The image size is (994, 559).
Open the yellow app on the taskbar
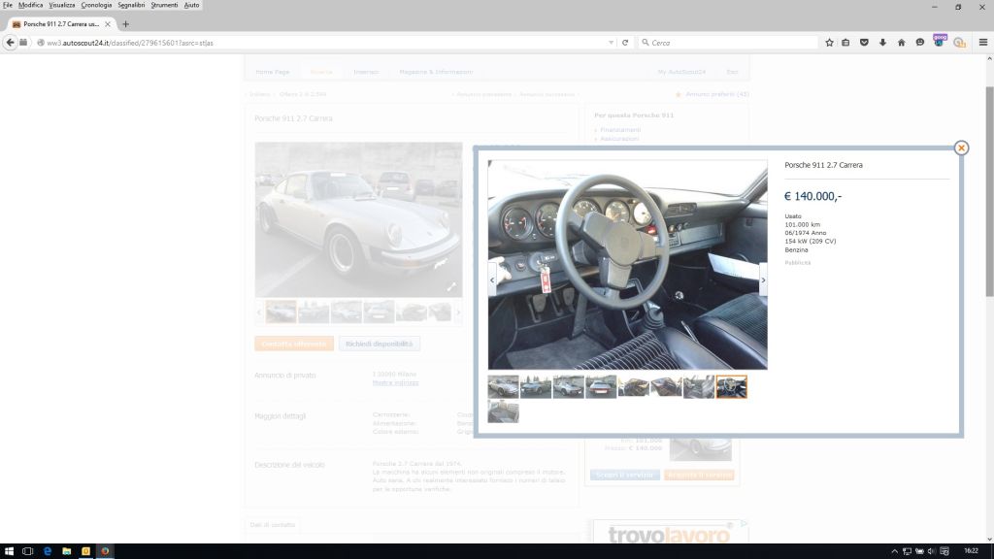tap(85, 551)
